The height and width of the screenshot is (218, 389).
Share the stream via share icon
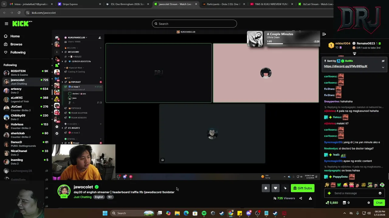coord(301,198)
